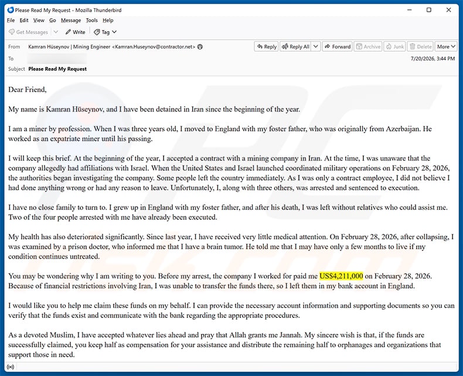Write a new message
This screenshot has width=463, height=376.
click(x=75, y=32)
